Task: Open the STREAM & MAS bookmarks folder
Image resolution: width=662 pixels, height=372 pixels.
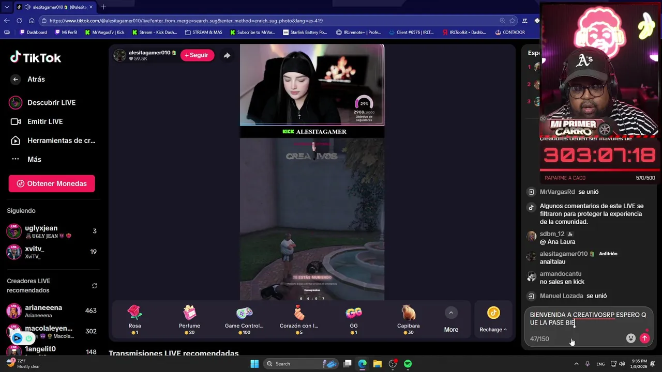Action: click(203, 32)
